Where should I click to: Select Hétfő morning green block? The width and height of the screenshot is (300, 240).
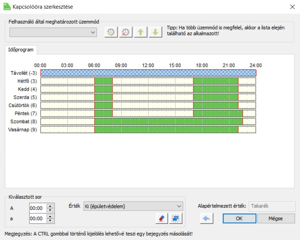[x=103, y=81]
